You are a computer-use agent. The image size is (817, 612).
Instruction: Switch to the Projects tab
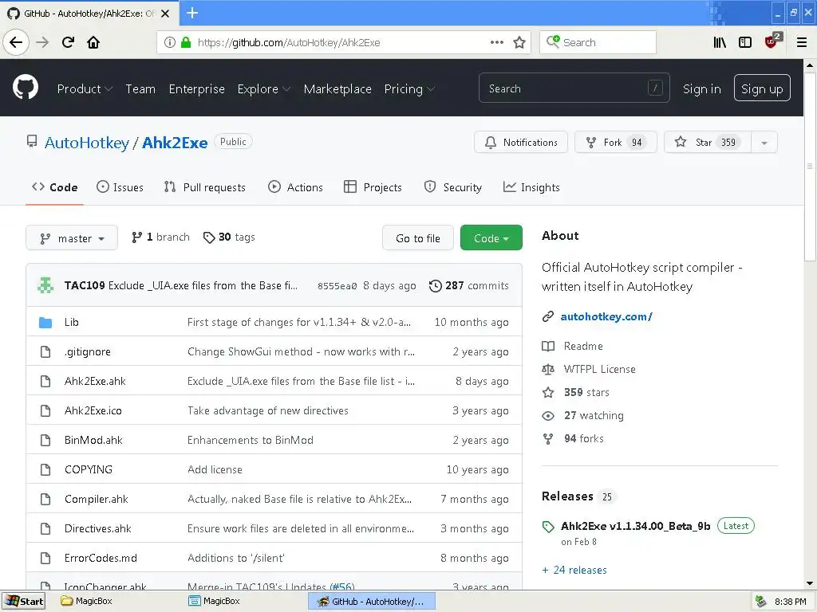pos(373,187)
